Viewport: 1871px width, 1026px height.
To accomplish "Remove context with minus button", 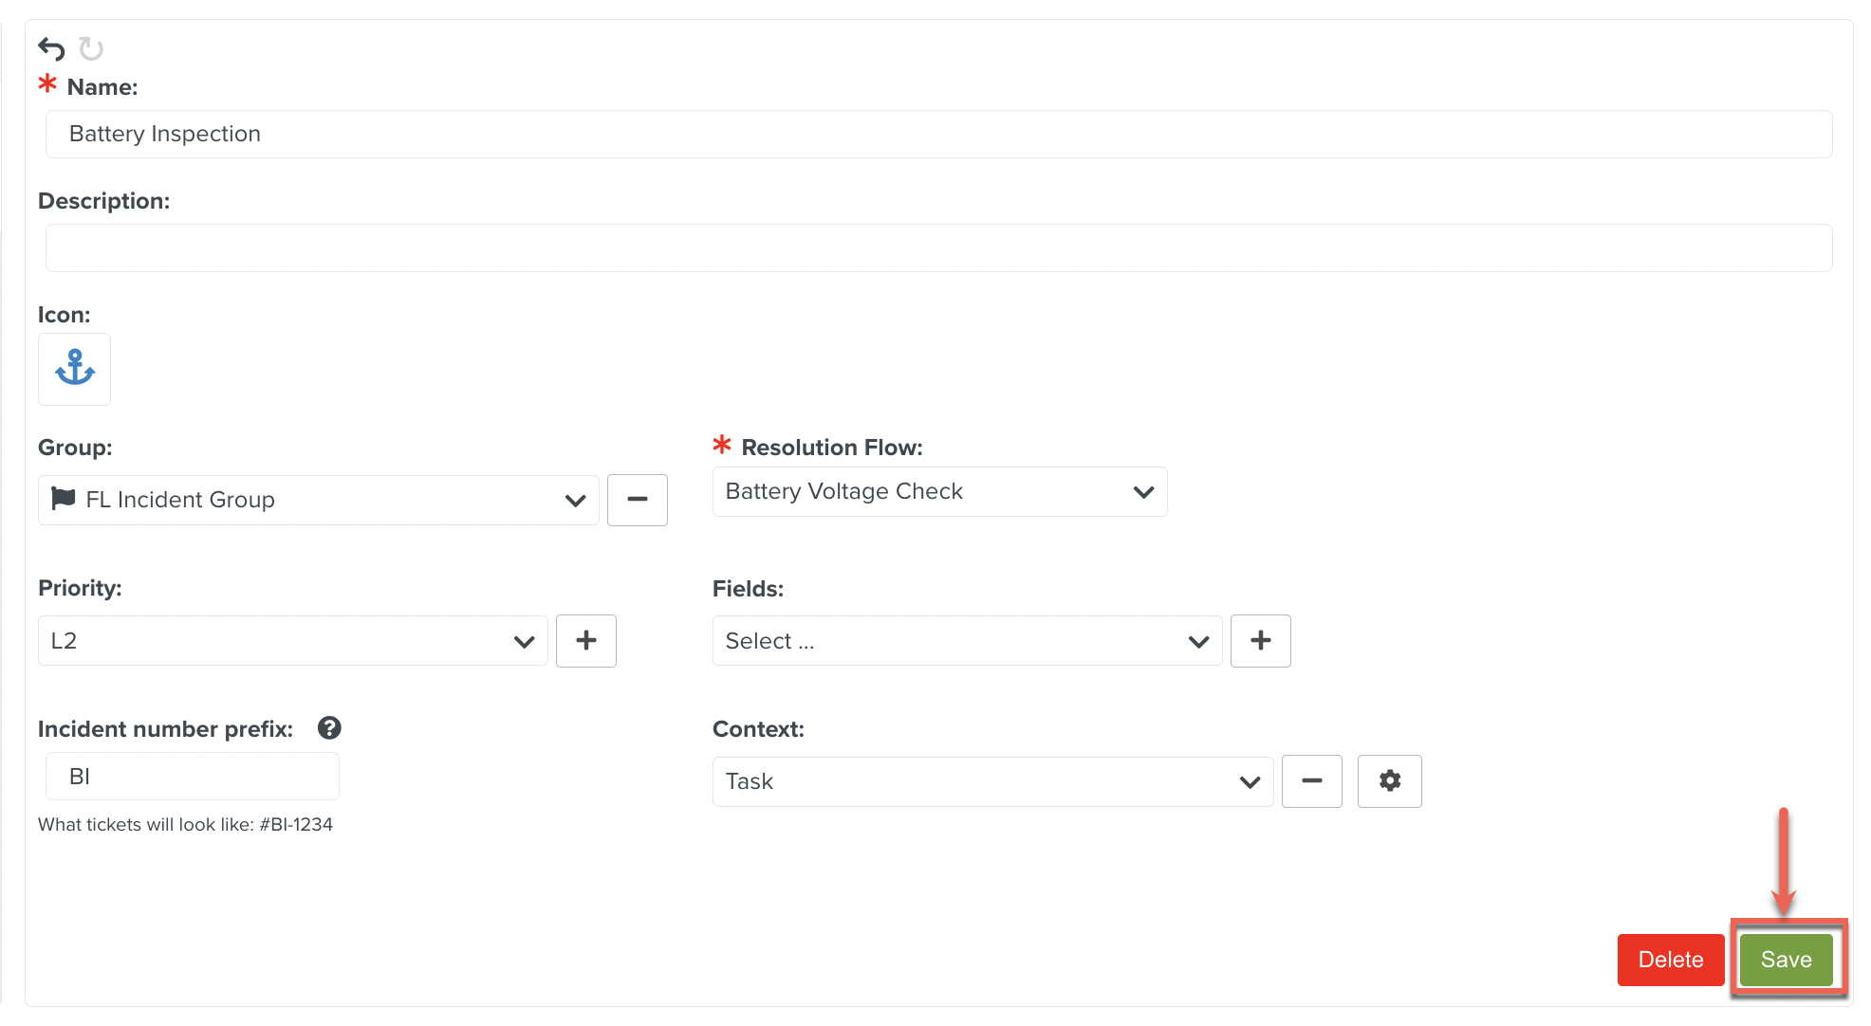I will coord(1311,781).
